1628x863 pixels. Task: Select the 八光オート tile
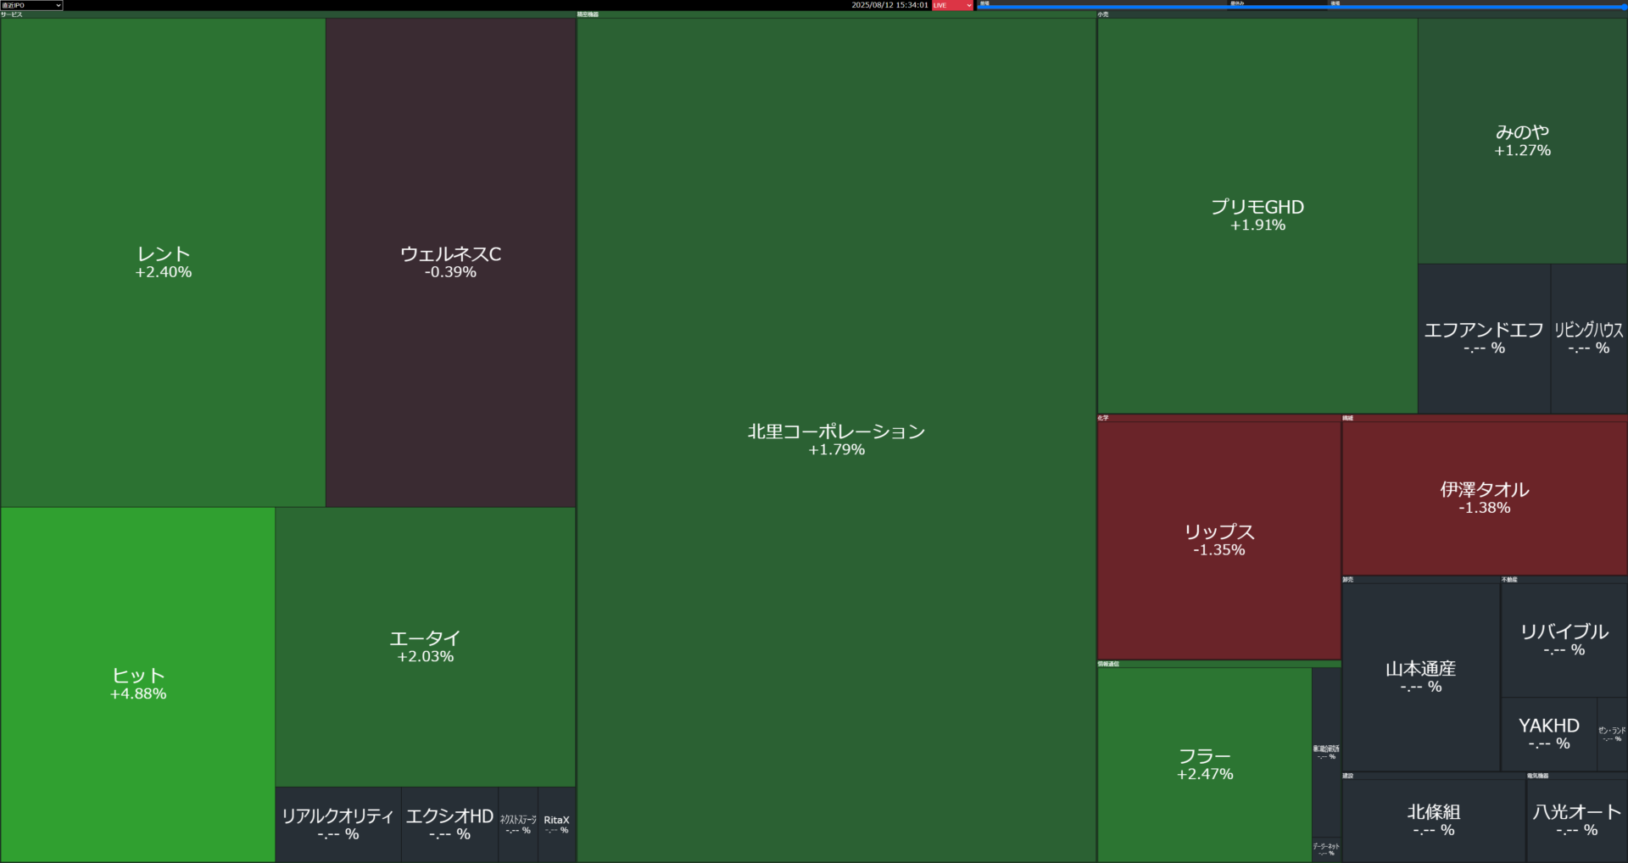(x=1577, y=821)
